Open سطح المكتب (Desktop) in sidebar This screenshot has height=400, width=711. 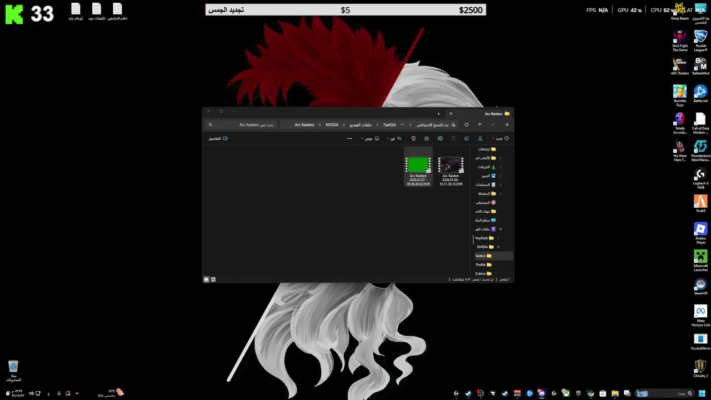(485, 220)
